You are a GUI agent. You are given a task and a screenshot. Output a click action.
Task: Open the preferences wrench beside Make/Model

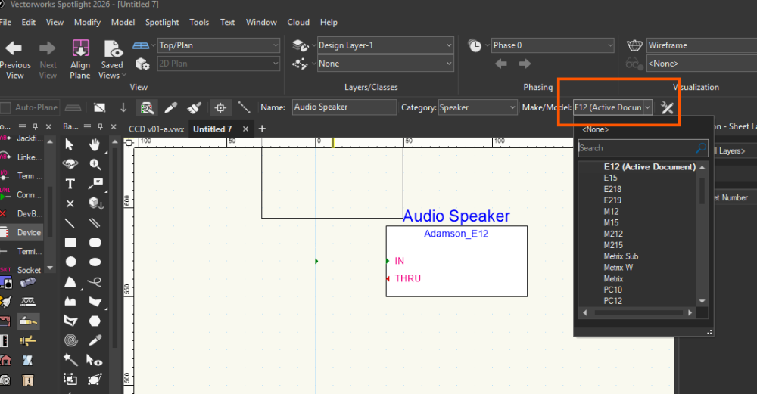(x=667, y=107)
